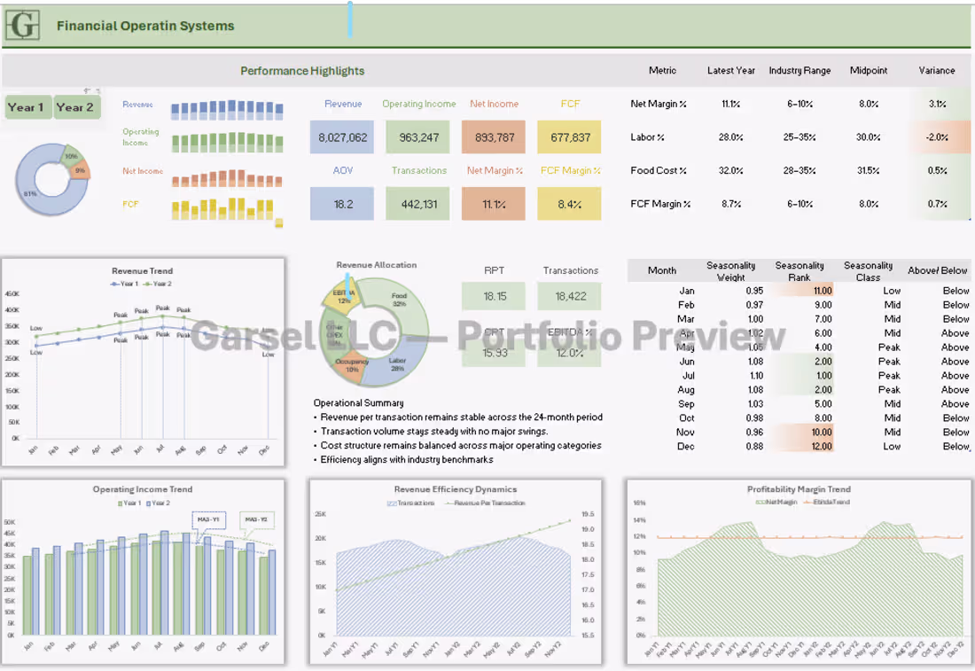Click the G company logo in the header
Viewport: 975px width, 671px height.
(23, 26)
